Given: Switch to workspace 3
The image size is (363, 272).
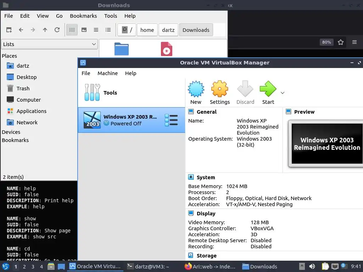Looking at the screenshot, I should [33, 267].
